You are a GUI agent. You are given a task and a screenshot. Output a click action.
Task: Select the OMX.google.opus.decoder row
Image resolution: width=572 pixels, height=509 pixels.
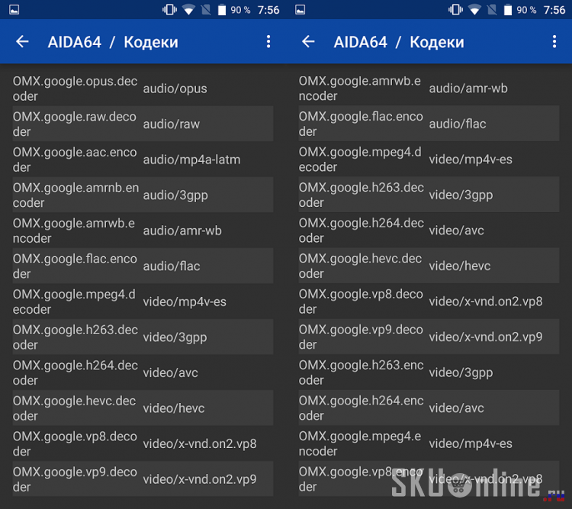(x=143, y=89)
